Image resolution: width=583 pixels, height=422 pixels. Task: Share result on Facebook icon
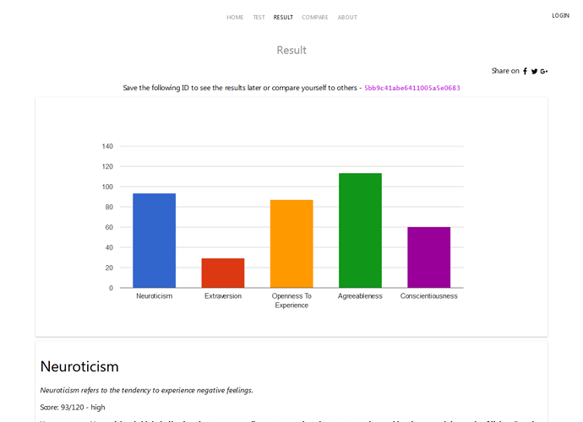coord(525,71)
